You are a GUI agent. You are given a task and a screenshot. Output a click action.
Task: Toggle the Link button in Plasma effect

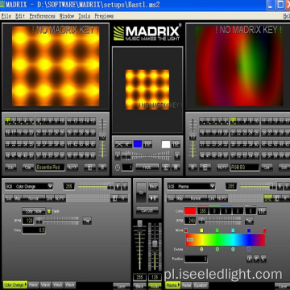coord(212,198)
